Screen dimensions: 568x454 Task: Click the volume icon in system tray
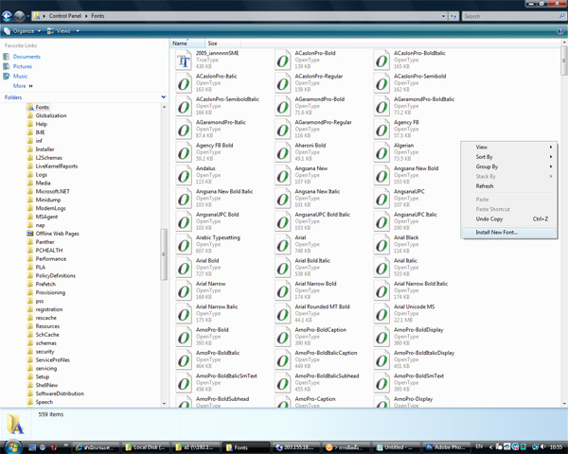[x=542, y=447]
